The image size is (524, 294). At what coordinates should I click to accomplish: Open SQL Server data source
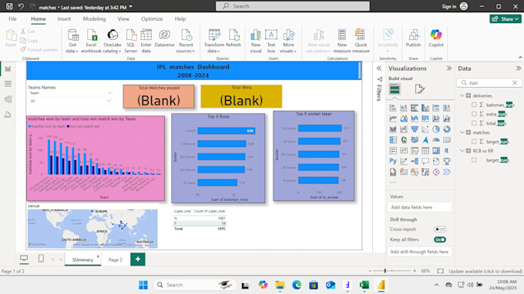click(x=131, y=41)
